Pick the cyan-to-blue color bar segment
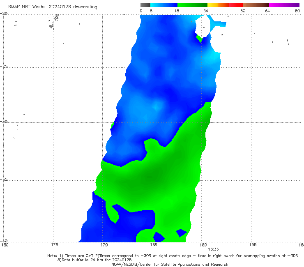304x267 pixels. tap(164, 5)
